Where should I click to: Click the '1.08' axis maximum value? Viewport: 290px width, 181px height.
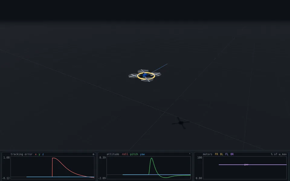[x=6, y=157]
